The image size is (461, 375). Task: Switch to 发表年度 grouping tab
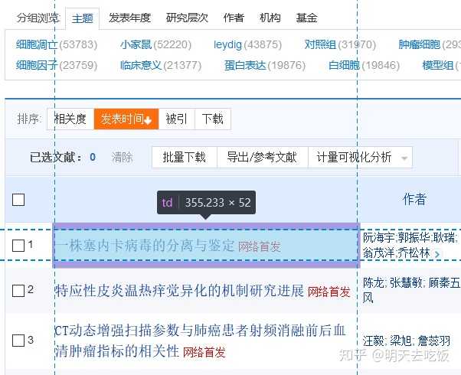coord(129,18)
